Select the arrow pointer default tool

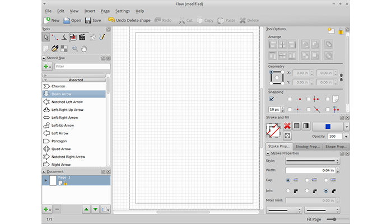[x=46, y=37]
